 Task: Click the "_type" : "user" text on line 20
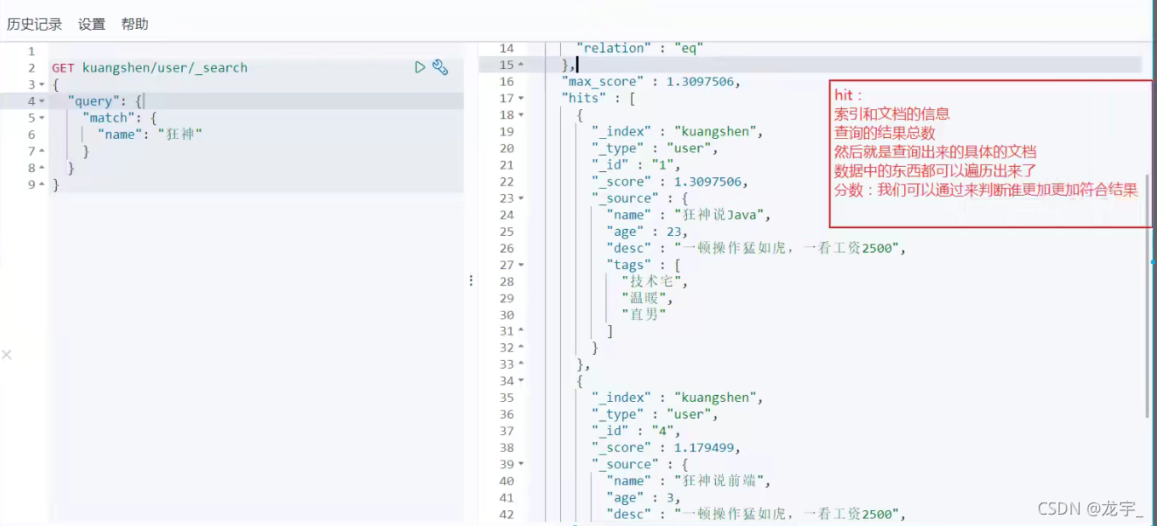pyautogui.click(x=655, y=149)
